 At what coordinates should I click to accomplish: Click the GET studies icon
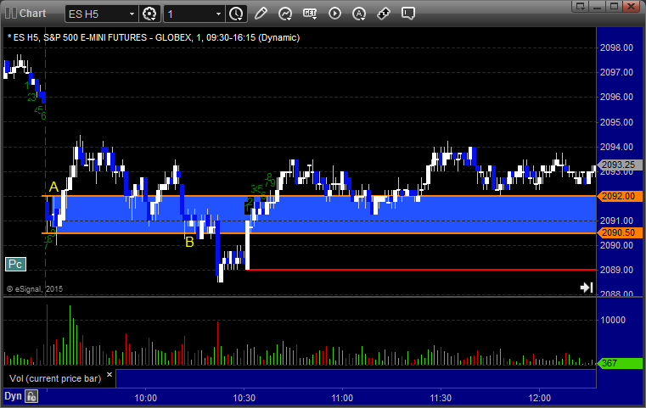point(310,14)
